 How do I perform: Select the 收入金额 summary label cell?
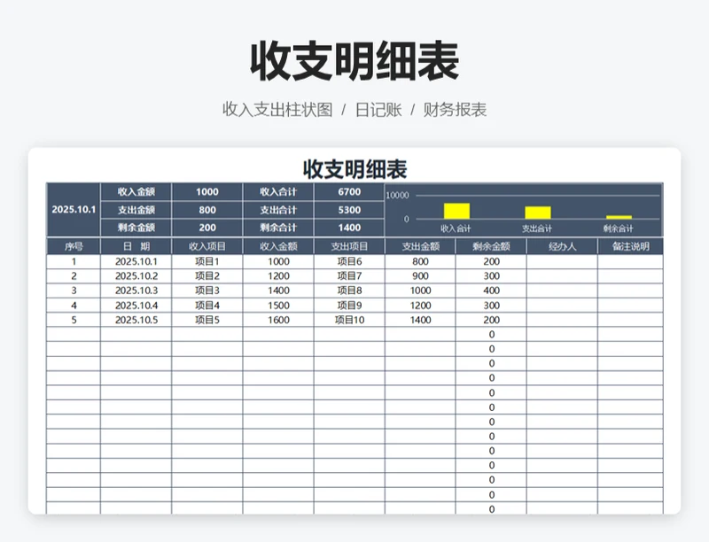coord(136,192)
